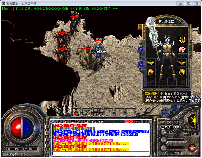Screen dimensions: 202x158
Task: Click the last empty bottom equipment slot
Action: 182,82
